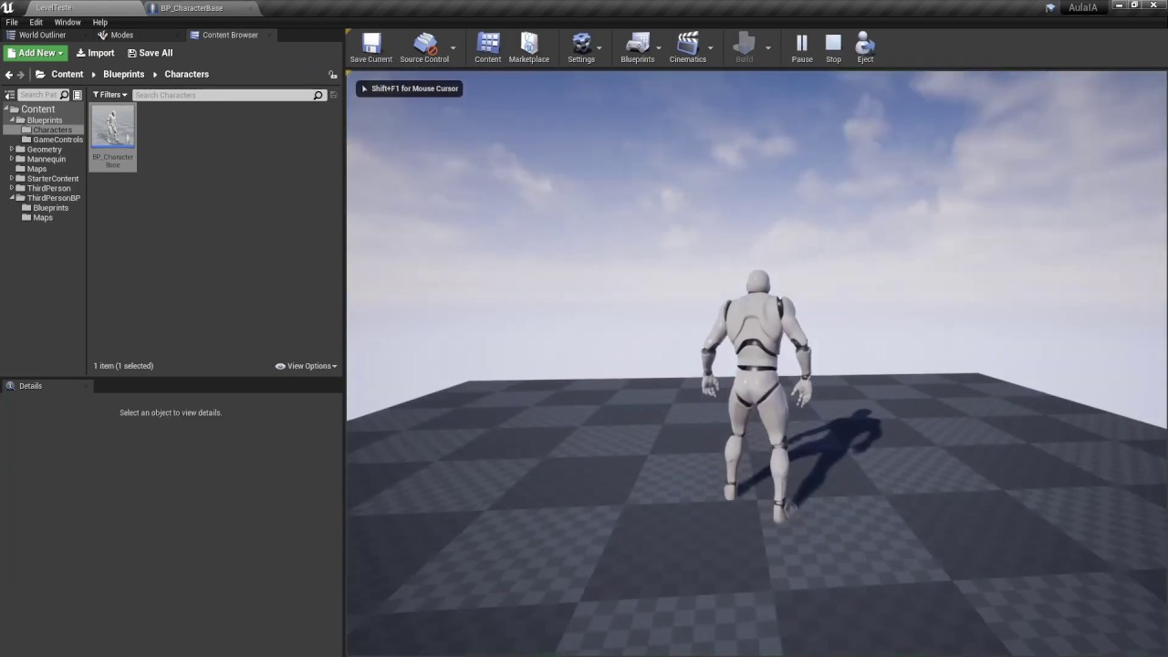
Task: Go back in content browser history
Action: pyautogui.click(x=9, y=75)
